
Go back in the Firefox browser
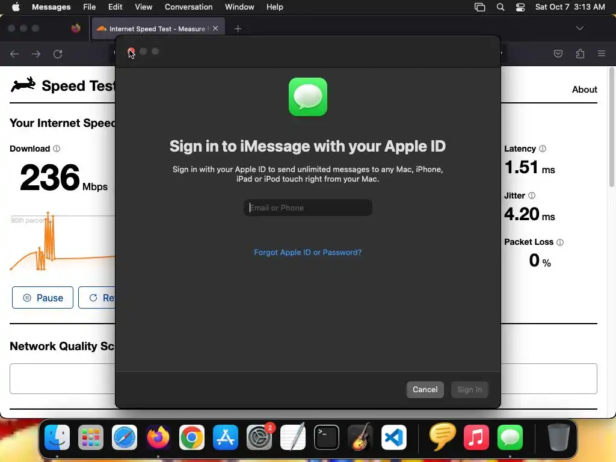(14, 54)
